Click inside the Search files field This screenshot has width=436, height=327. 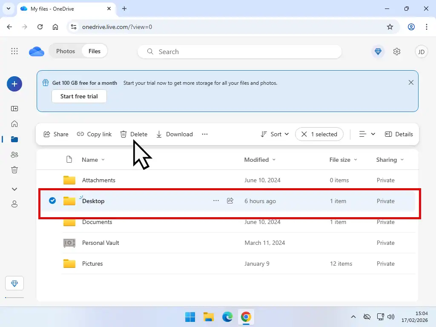click(238, 52)
